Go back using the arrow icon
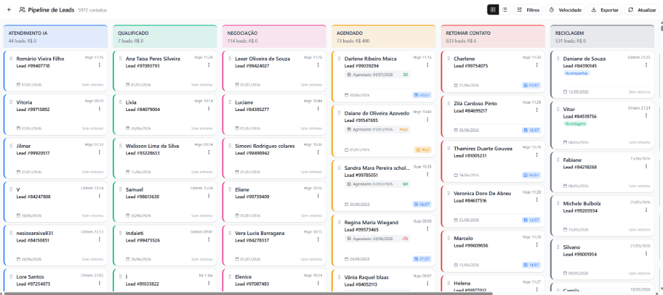The height and width of the screenshot is (295, 663). tap(9, 10)
